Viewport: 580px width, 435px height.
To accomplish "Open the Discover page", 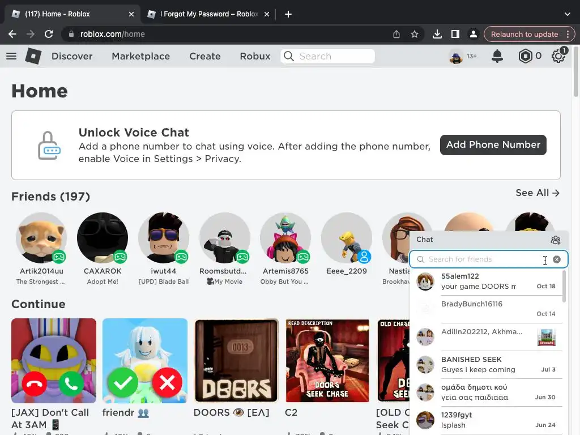I will pos(72,56).
